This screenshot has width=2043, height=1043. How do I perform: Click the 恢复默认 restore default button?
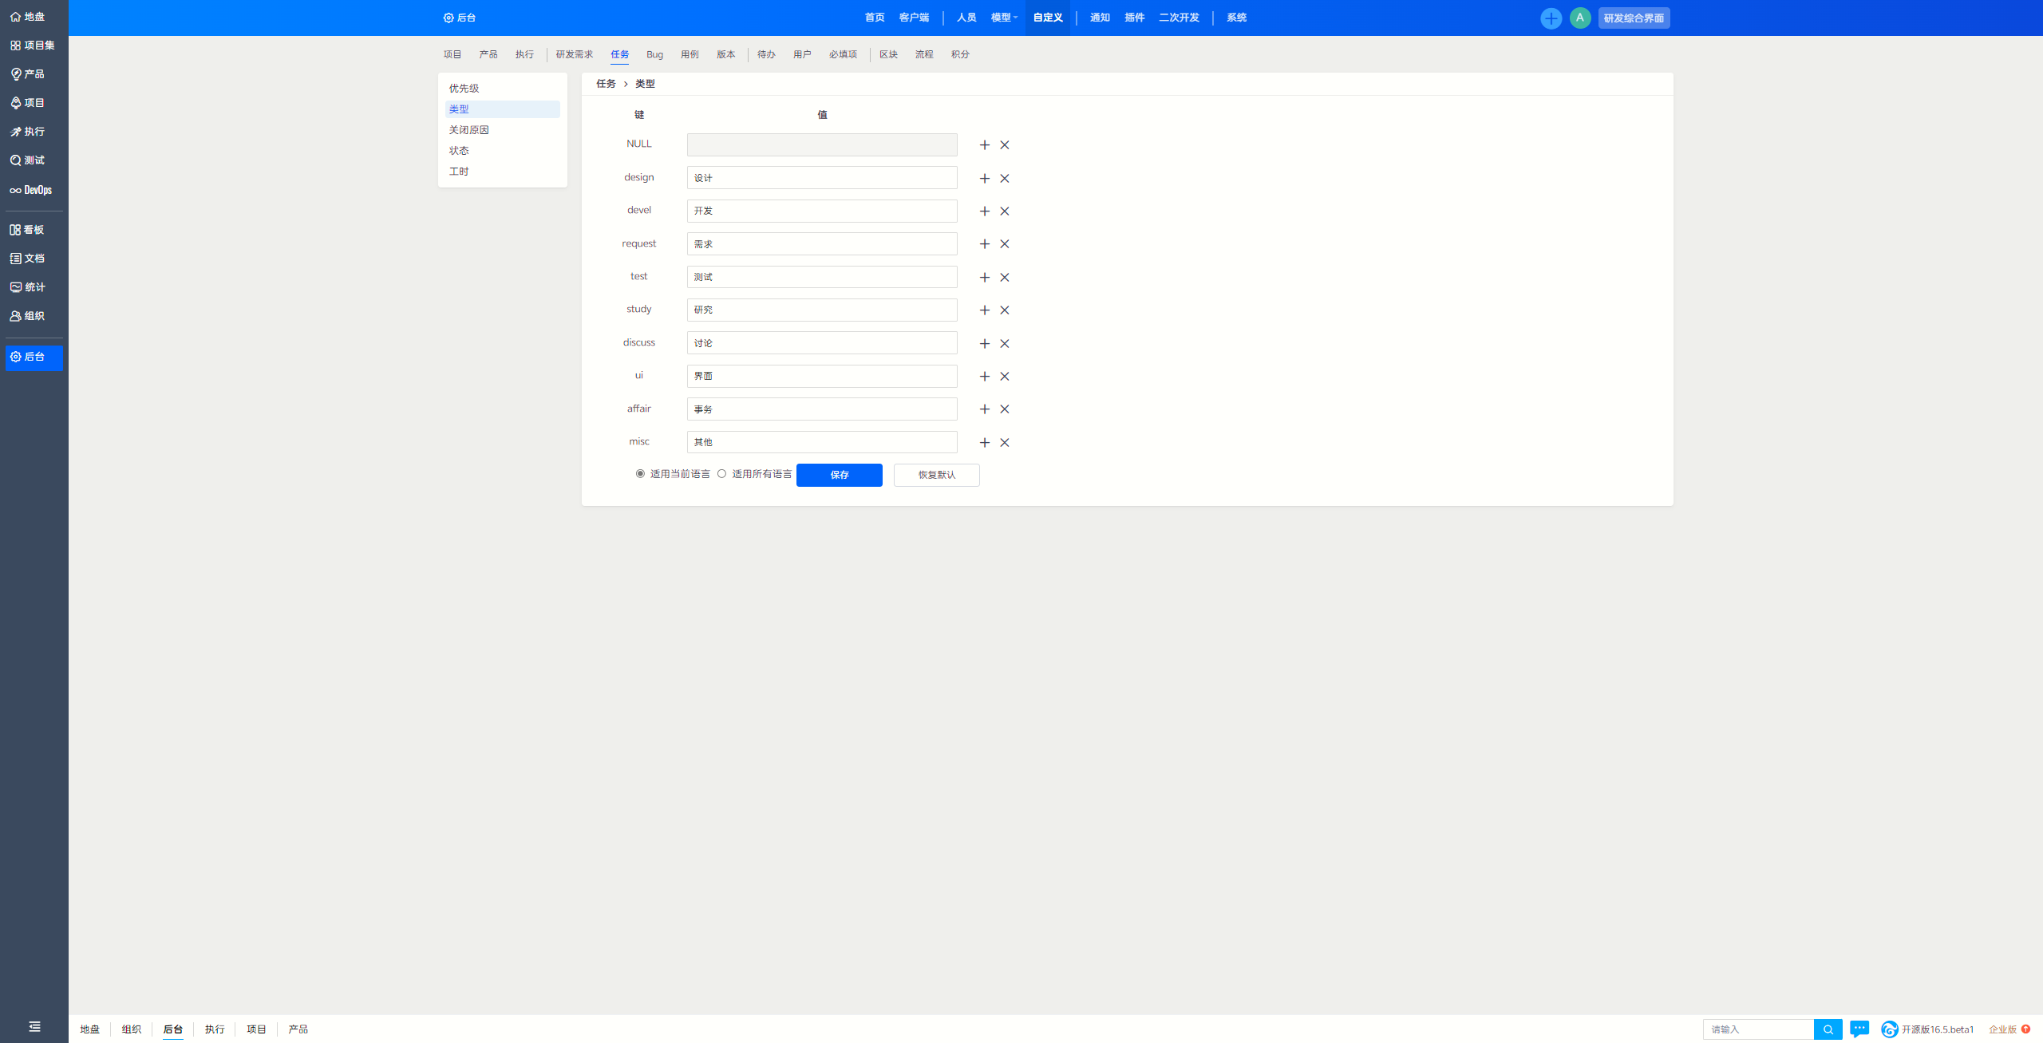tap(936, 475)
